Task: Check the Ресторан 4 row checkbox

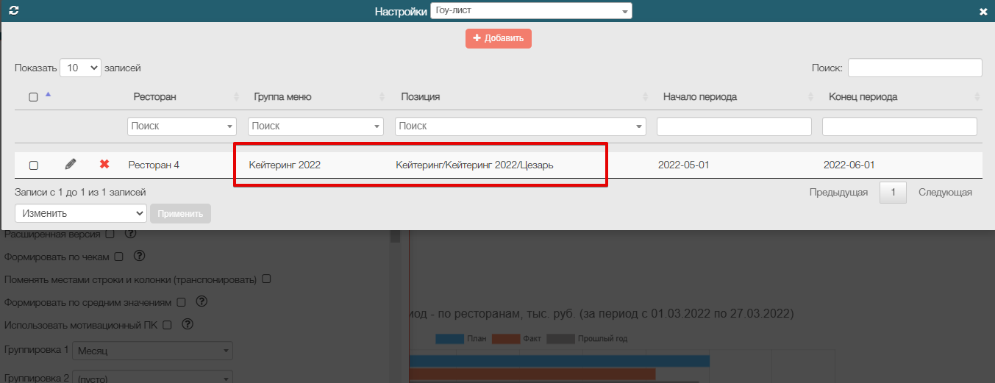Action: click(x=33, y=165)
